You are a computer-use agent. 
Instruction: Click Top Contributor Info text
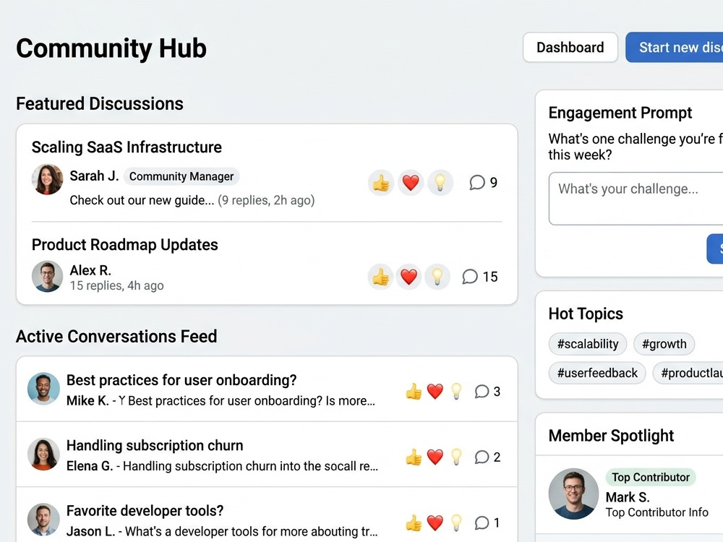(x=656, y=512)
